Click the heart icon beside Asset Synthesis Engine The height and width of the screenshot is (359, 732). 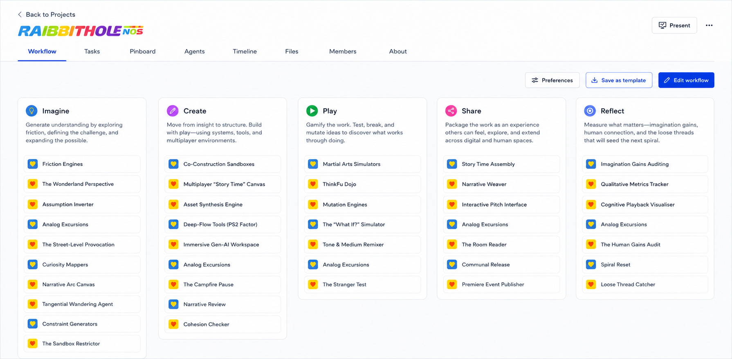pos(174,204)
